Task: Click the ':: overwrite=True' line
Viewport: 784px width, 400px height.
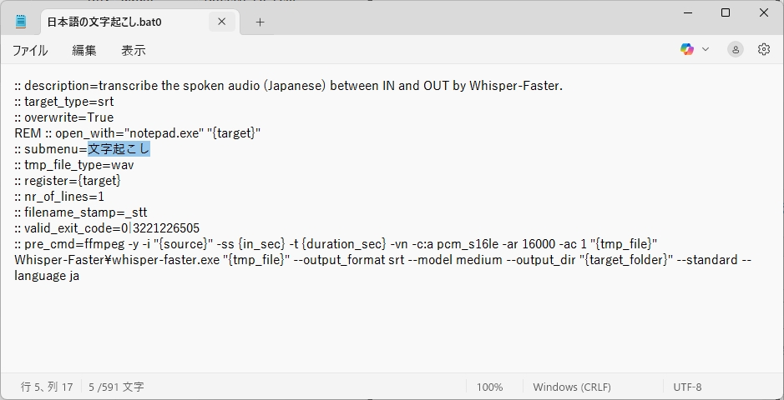Action: coord(64,117)
